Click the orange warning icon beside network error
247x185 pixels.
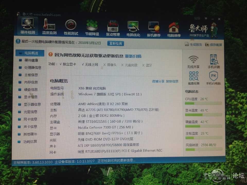pyautogui.click(x=51, y=54)
